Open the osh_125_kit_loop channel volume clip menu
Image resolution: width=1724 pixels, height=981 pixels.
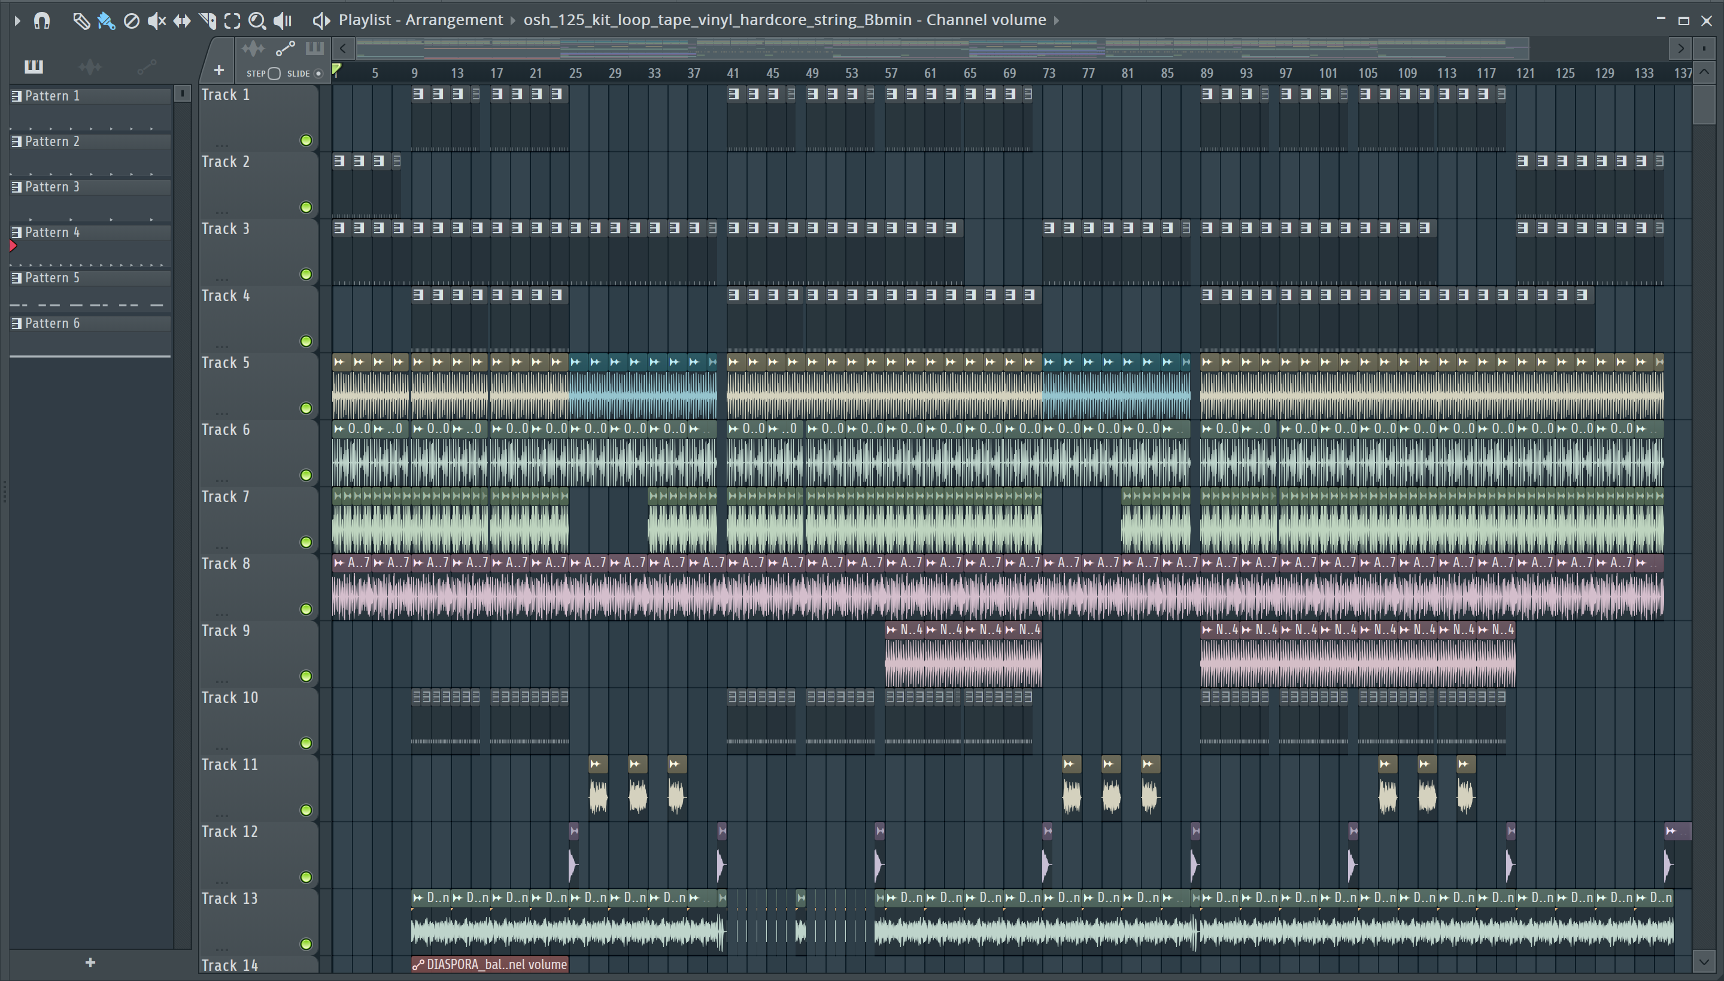tap(785, 20)
